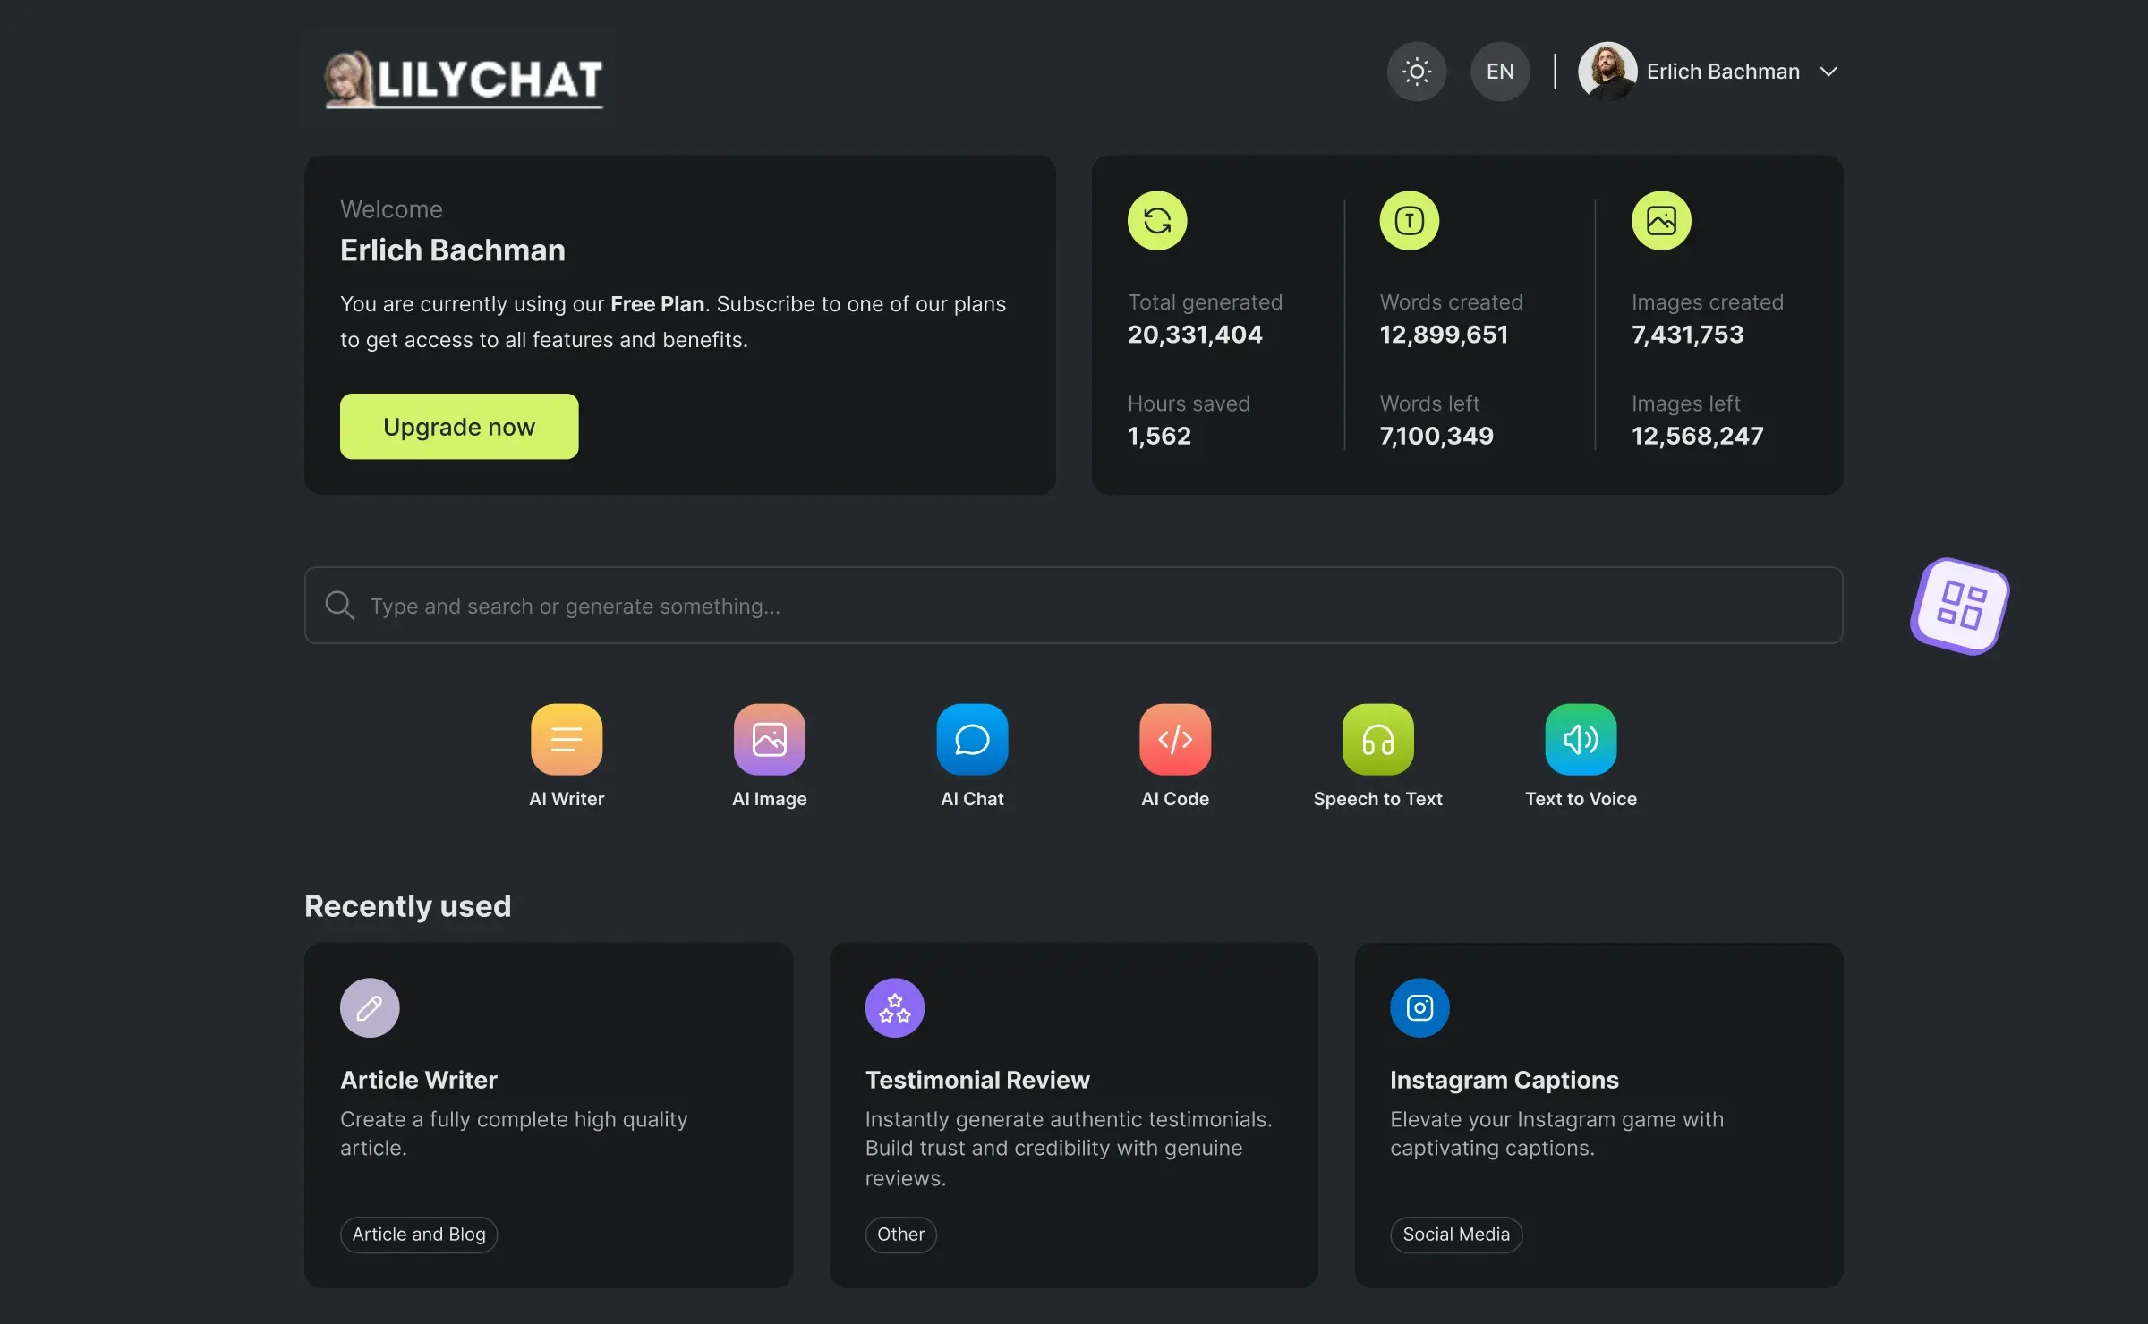The height and width of the screenshot is (1324, 2148).
Task: Click the search and generate input field
Action: tap(1074, 605)
